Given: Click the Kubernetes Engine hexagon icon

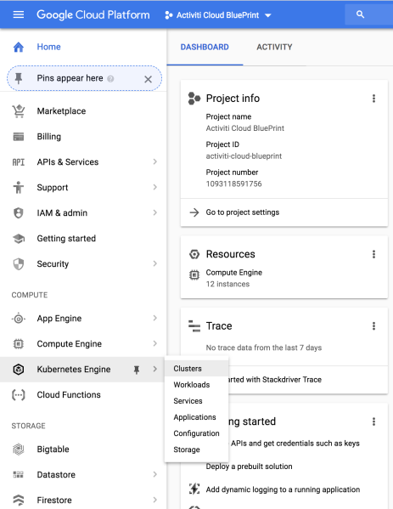Looking at the screenshot, I should [x=19, y=369].
